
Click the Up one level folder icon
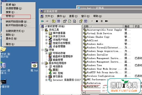click(x=54, y=21)
